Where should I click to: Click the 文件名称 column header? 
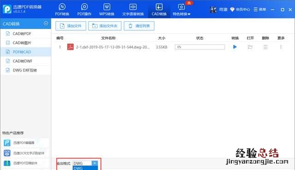[x=108, y=38]
